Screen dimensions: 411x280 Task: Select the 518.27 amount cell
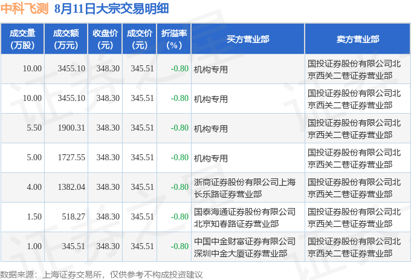click(66, 217)
